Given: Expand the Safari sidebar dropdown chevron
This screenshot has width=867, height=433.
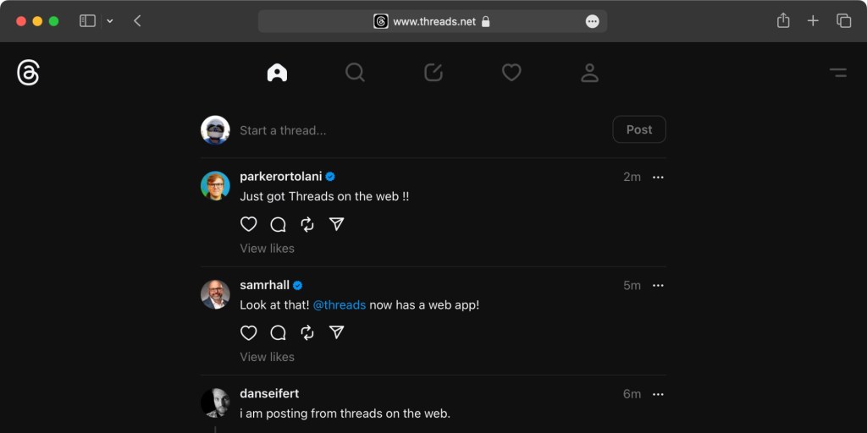Looking at the screenshot, I should (110, 21).
